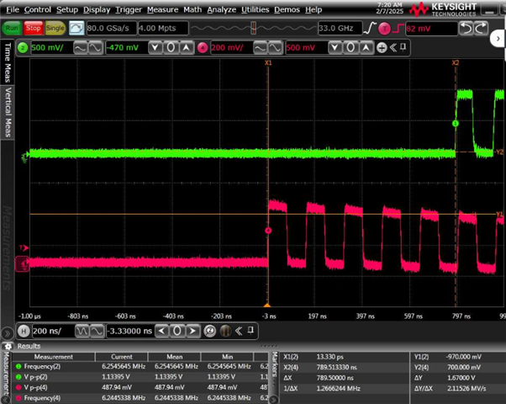Collapse the vertical toolbar with double chevron
This screenshot has height=404, width=506.
(393, 48)
